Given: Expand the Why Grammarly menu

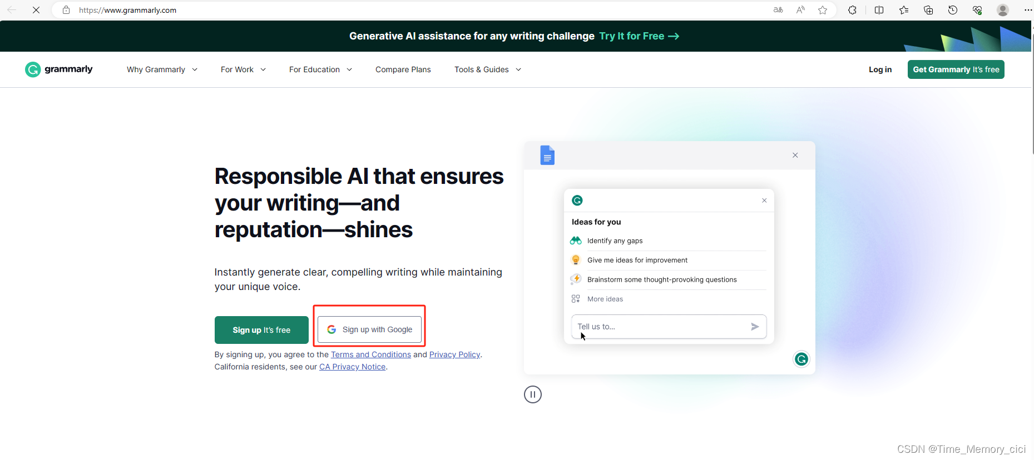Looking at the screenshot, I should (x=162, y=69).
